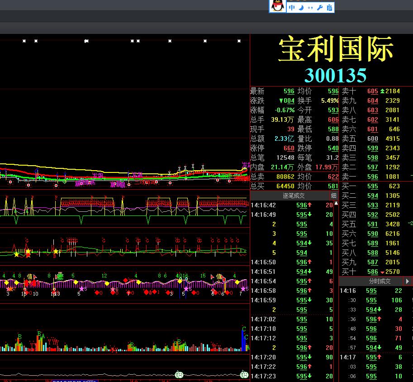The image size is (413, 382).
Task: Click the 卖七 volume 3141
Action: click(x=393, y=119)
